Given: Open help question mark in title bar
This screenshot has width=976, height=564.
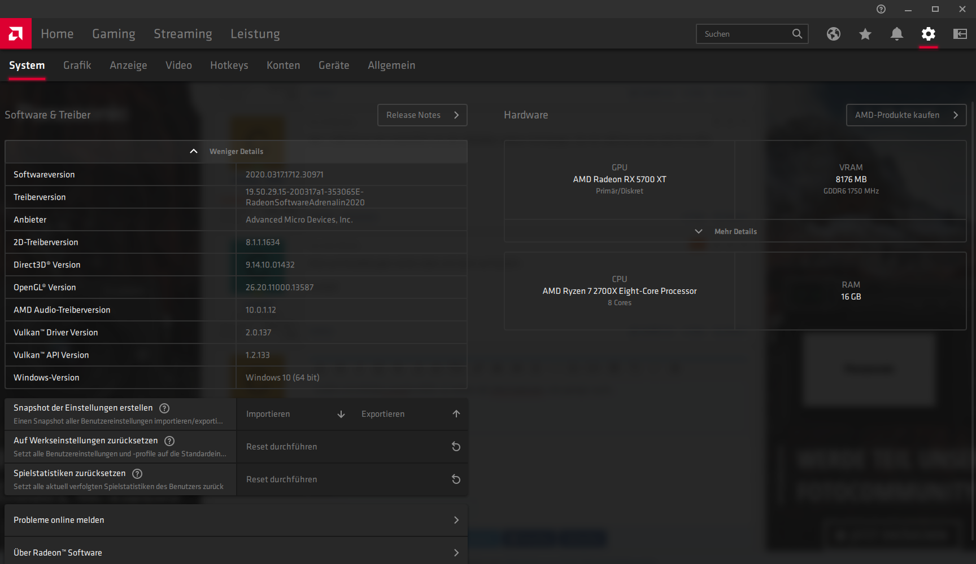Looking at the screenshot, I should click(x=881, y=9).
